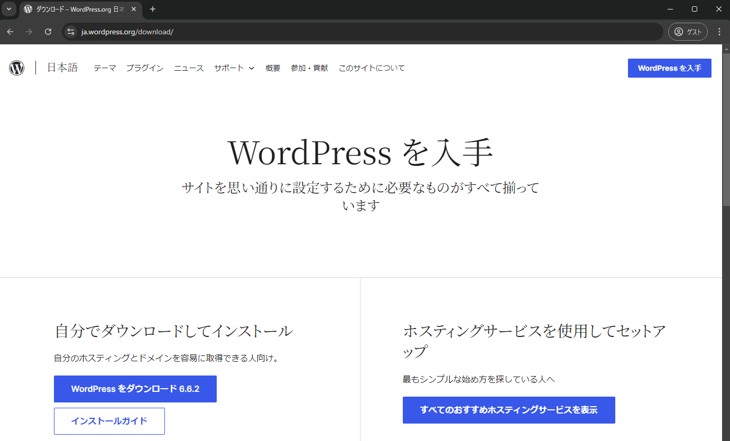The width and height of the screenshot is (730, 441).
Task: Open site information icon in address bar
Action: (x=71, y=32)
